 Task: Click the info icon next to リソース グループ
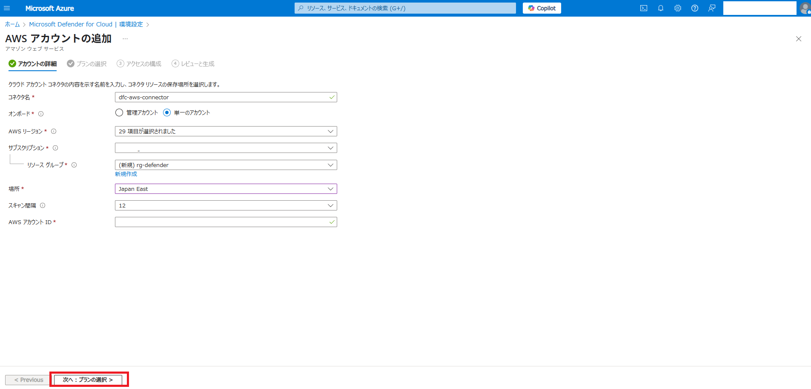pyautogui.click(x=74, y=165)
